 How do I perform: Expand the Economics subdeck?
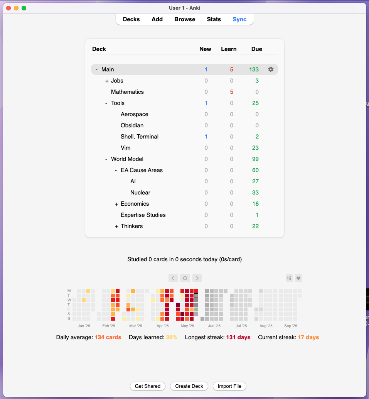tap(116, 204)
